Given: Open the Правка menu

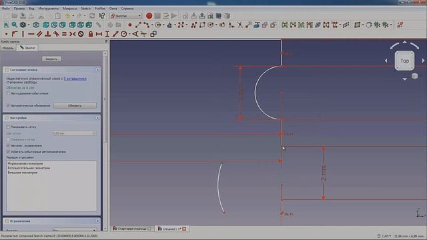Looking at the screenshot, I should tap(19, 9).
